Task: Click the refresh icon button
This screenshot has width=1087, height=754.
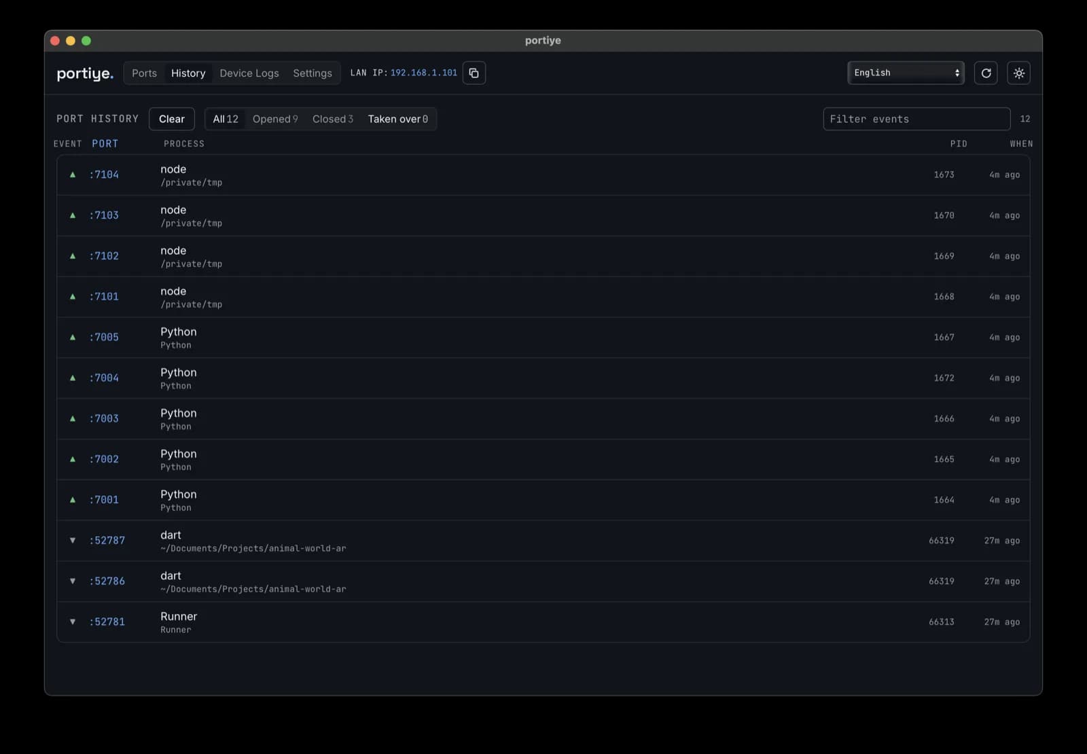Action: pos(986,73)
